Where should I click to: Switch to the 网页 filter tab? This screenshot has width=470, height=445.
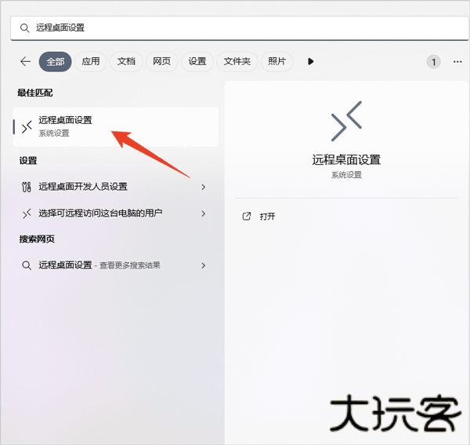162,61
